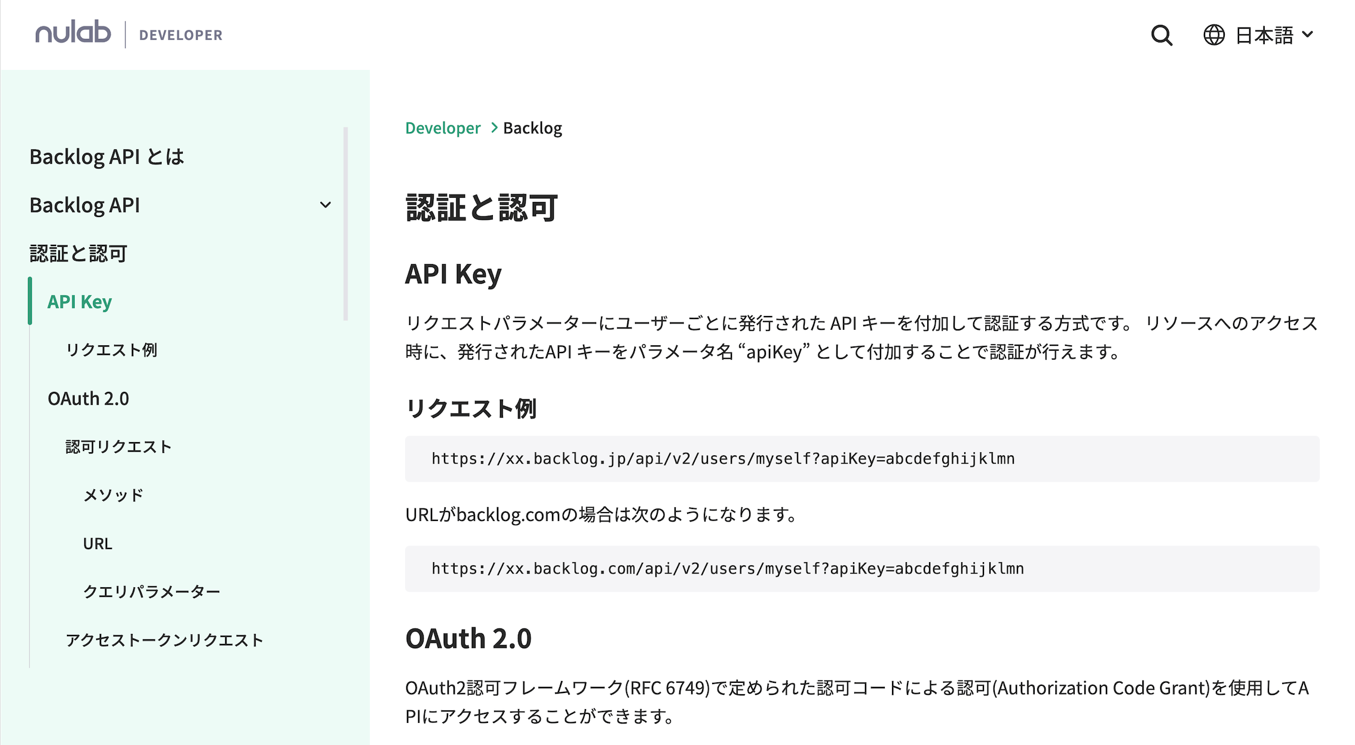Click the sidebar vertical scrollbar

point(345,223)
